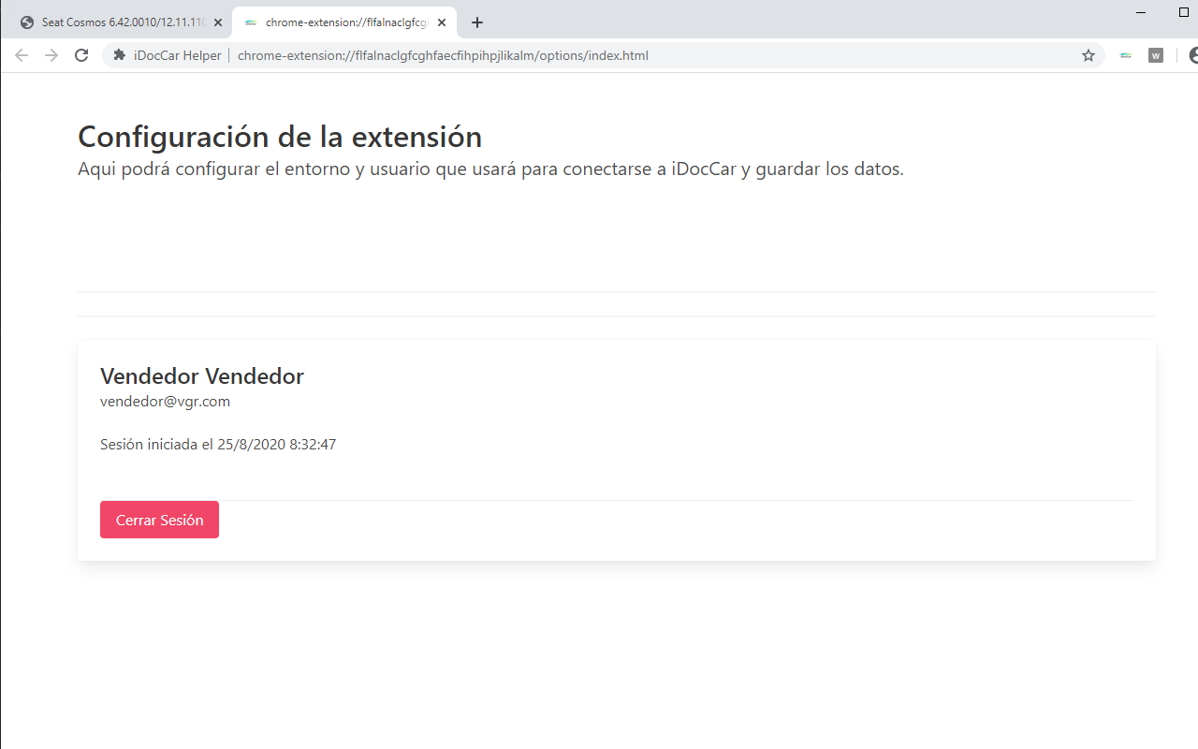This screenshot has height=749, width=1198.
Task: Go back to previous page
Action: point(22,55)
